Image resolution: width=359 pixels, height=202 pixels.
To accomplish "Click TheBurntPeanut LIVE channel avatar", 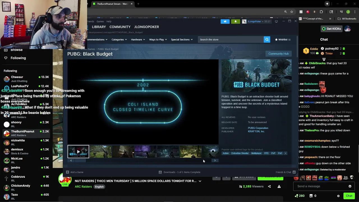I will click(65, 180).
